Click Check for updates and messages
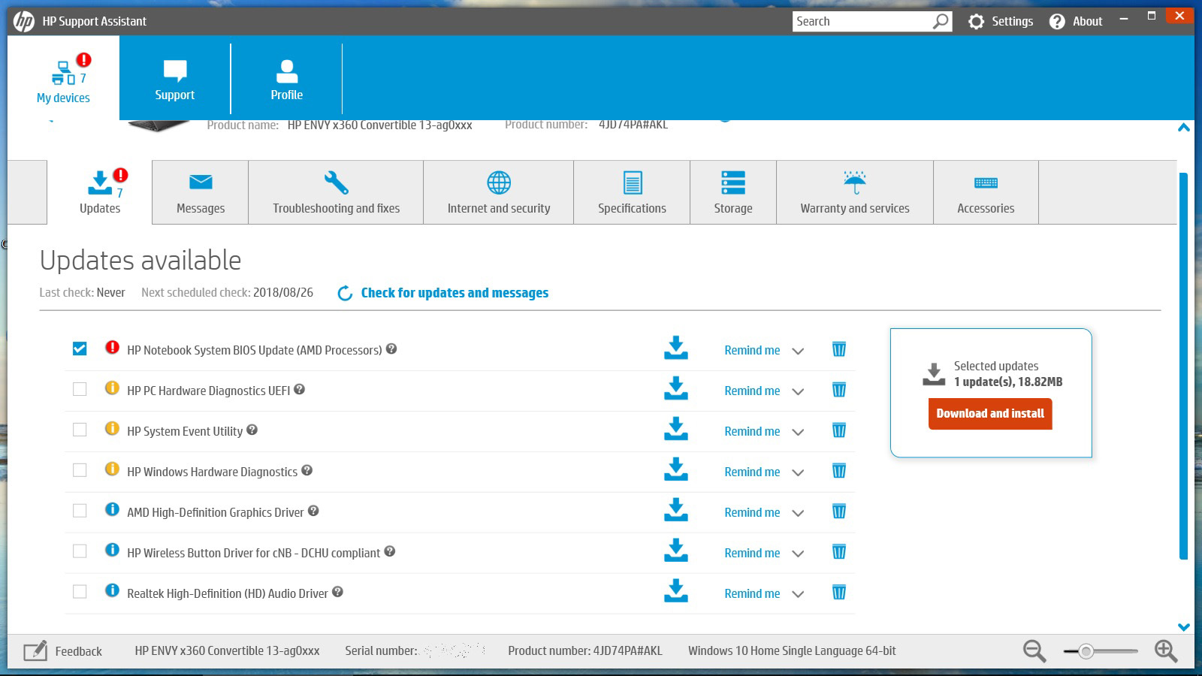Screen dimensions: 1202x676 (x=443, y=293)
